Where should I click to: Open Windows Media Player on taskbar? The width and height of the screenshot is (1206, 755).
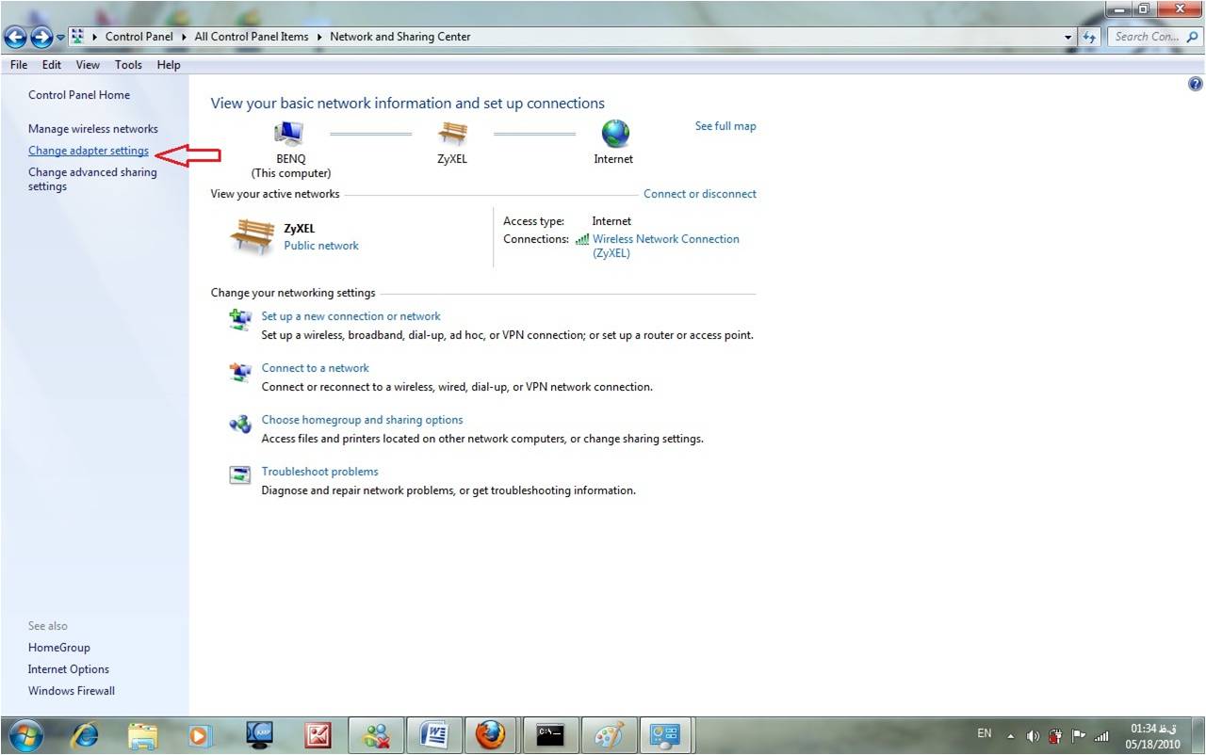200,735
